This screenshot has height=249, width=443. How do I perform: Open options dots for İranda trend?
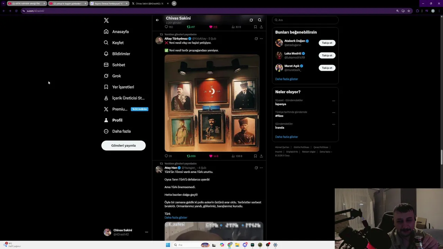coord(334,124)
